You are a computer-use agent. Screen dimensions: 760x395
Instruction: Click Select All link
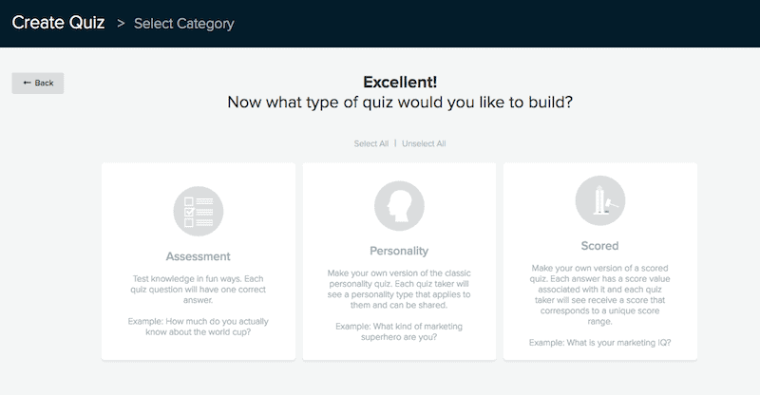pos(371,143)
